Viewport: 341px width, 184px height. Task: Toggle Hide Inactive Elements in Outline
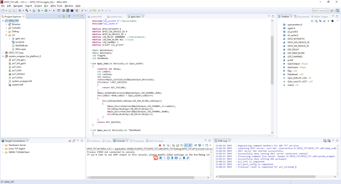pyautogui.click(x=332, y=21)
